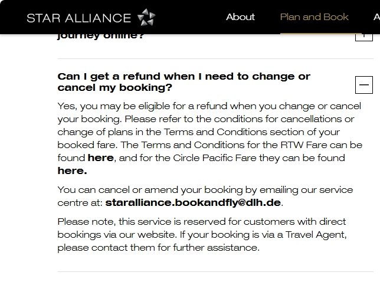Click the cut-off menu item right of Plan and Book

pos(376,17)
